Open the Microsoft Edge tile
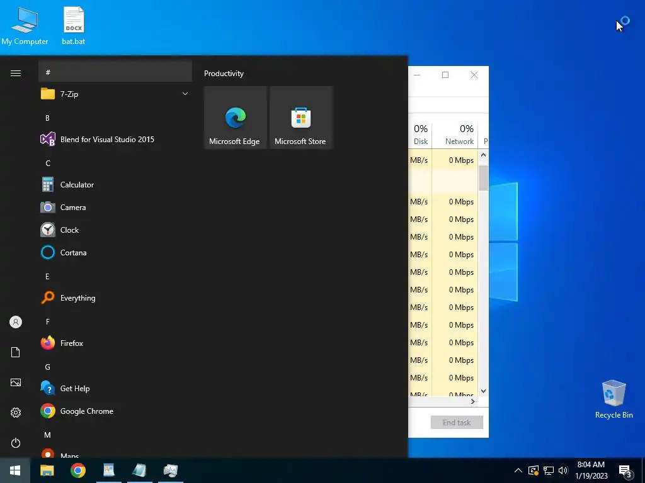Image resolution: width=645 pixels, height=483 pixels. (236, 118)
